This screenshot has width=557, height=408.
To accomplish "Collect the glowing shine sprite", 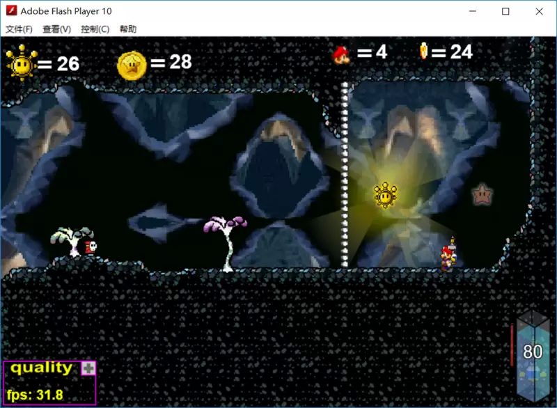I will pyautogui.click(x=385, y=195).
